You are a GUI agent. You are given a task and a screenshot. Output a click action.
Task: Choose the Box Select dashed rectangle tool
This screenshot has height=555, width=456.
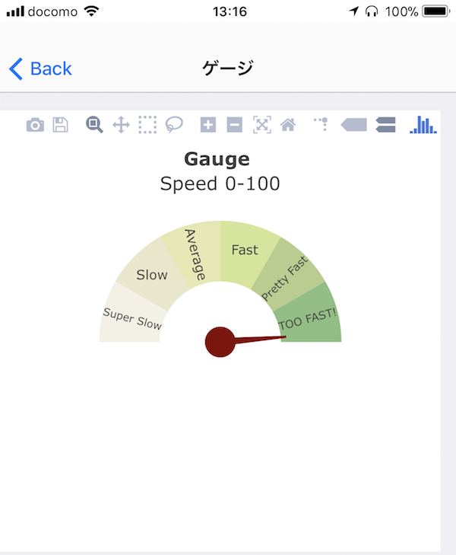point(147,125)
